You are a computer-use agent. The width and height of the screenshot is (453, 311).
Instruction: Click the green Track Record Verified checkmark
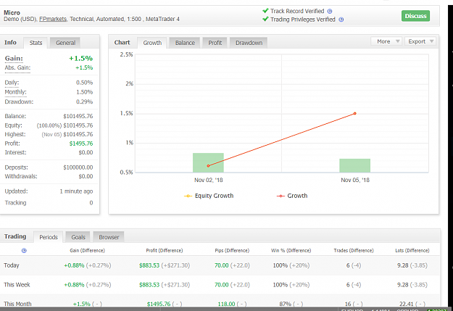tap(265, 11)
